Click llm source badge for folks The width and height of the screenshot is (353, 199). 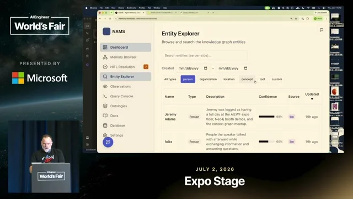292,142
